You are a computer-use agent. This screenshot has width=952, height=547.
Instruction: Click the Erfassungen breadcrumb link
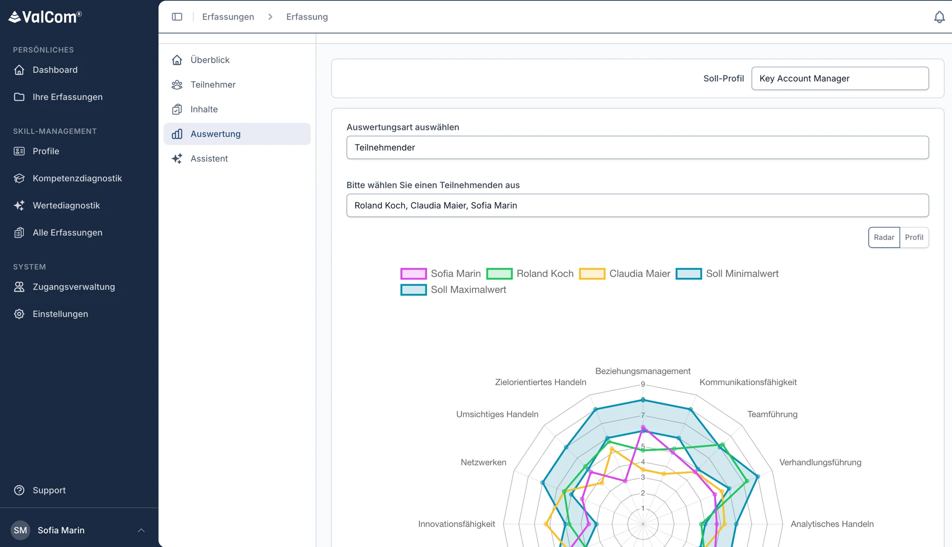click(x=228, y=17)
